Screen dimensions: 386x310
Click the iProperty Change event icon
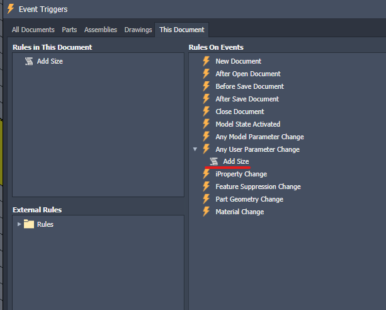206,174
